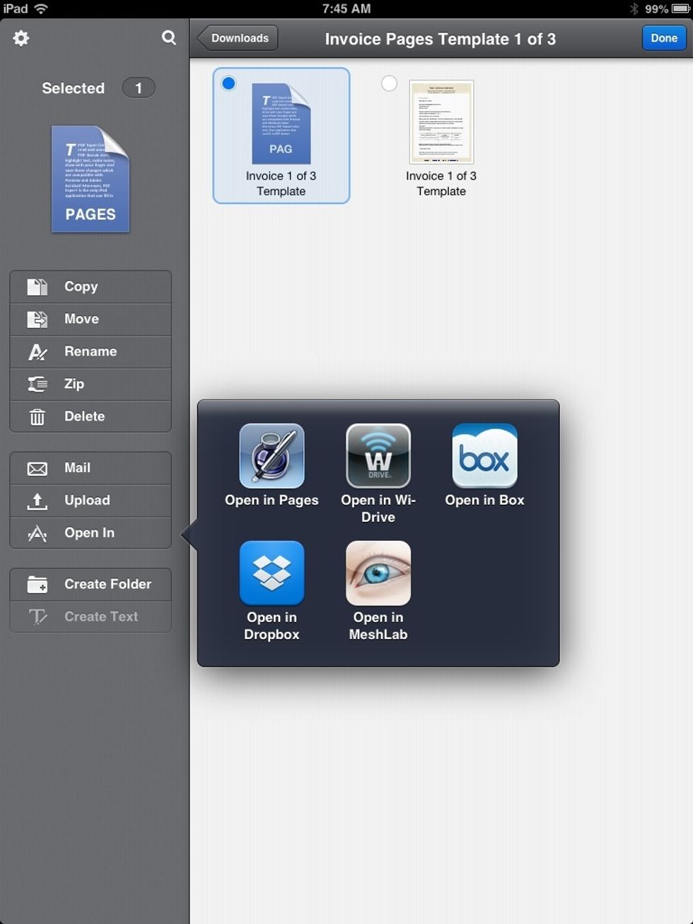Open the document preview Invoice thumbnail
This screenshot has height=924, width=693.
click(441, 122)
